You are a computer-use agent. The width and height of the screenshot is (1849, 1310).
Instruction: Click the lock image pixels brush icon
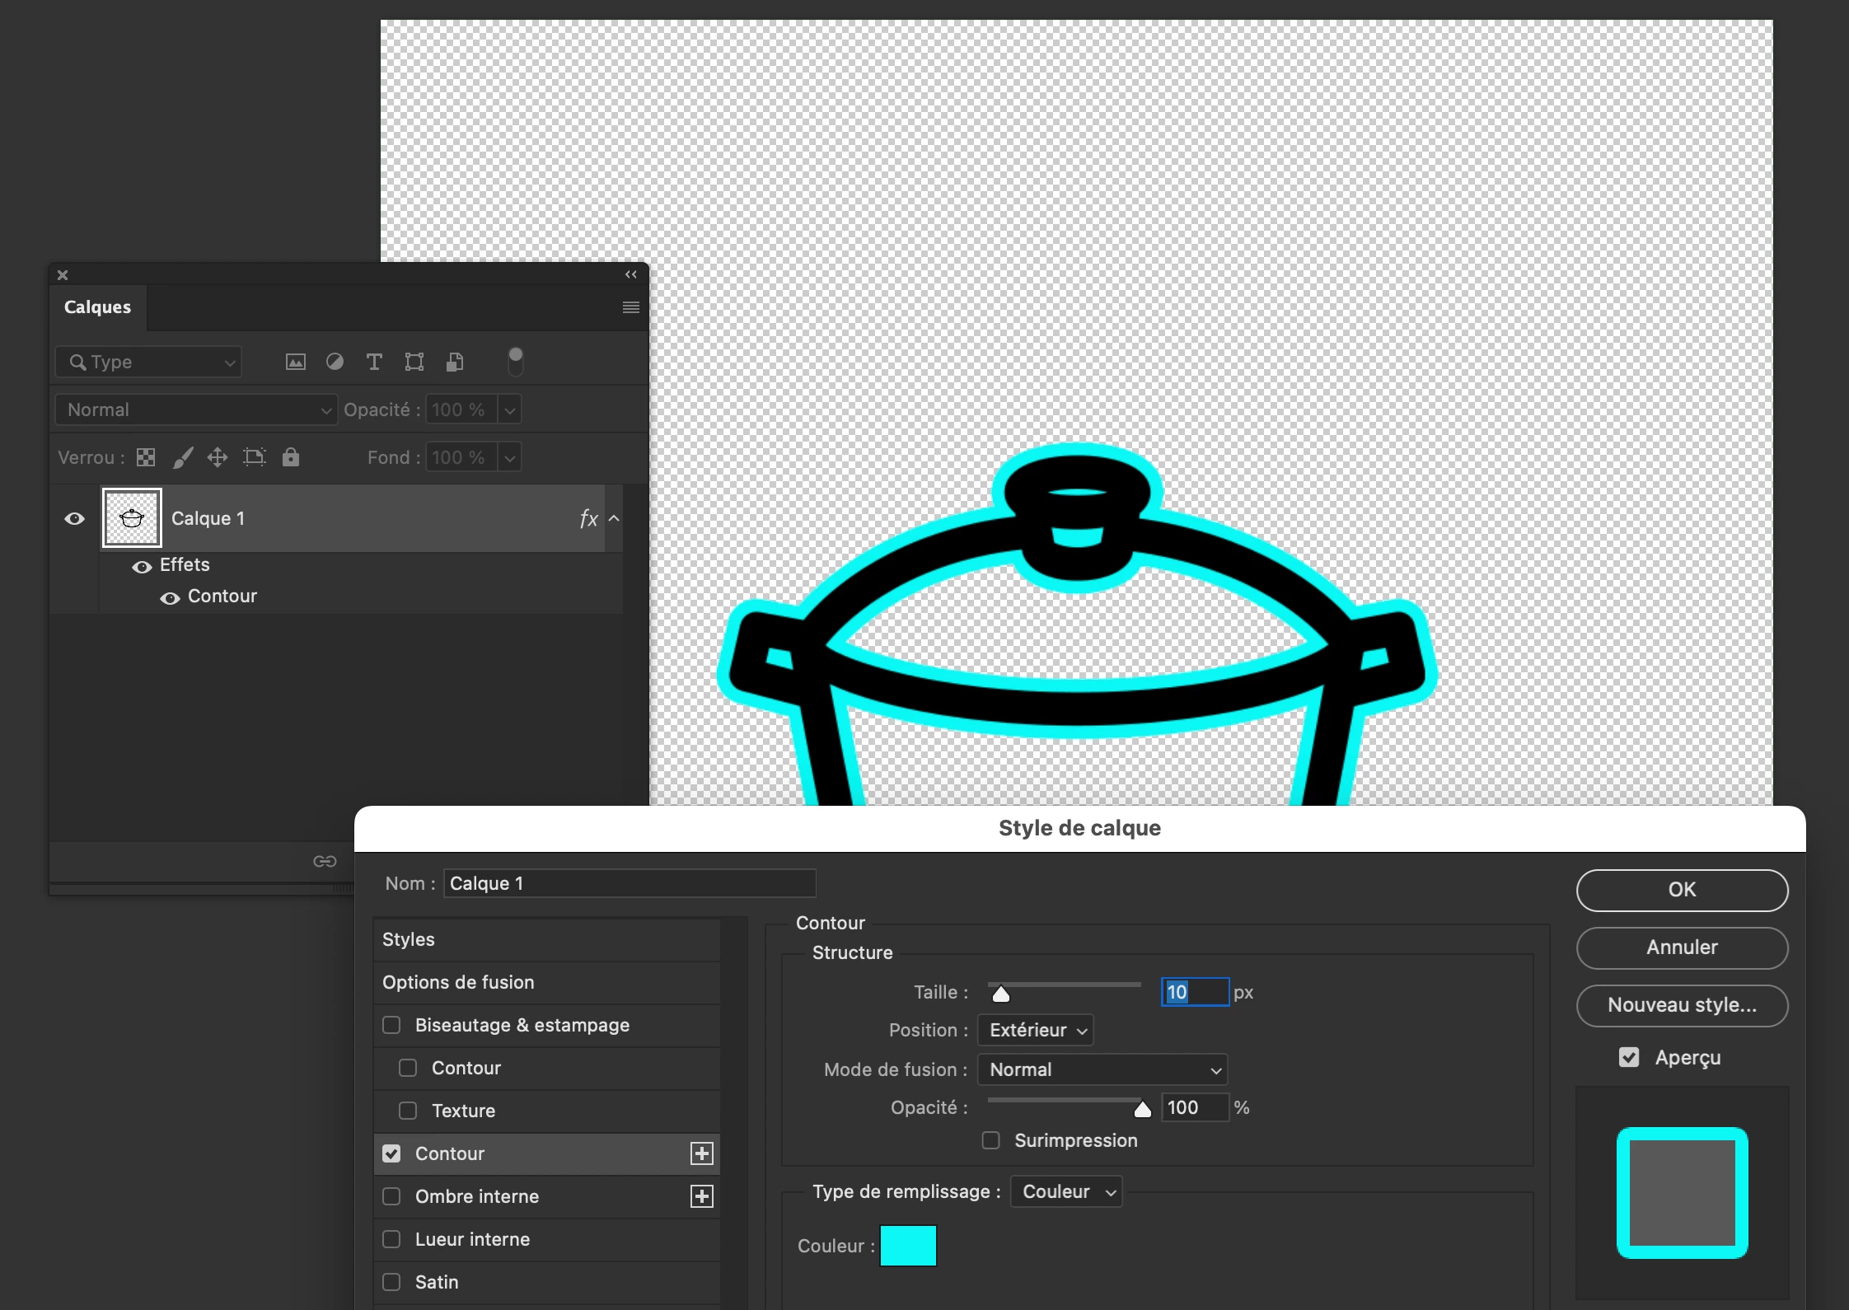coord(183,457)
